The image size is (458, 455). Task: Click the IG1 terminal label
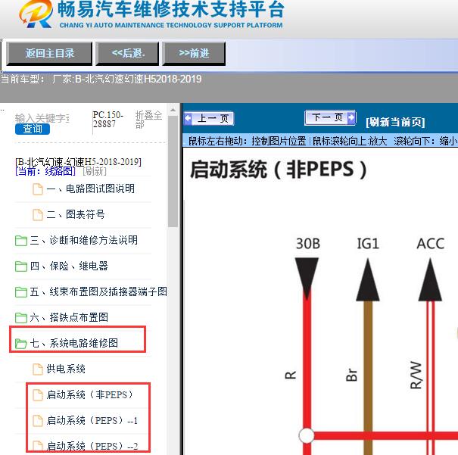pyautogui.click(x=368, y=244)
